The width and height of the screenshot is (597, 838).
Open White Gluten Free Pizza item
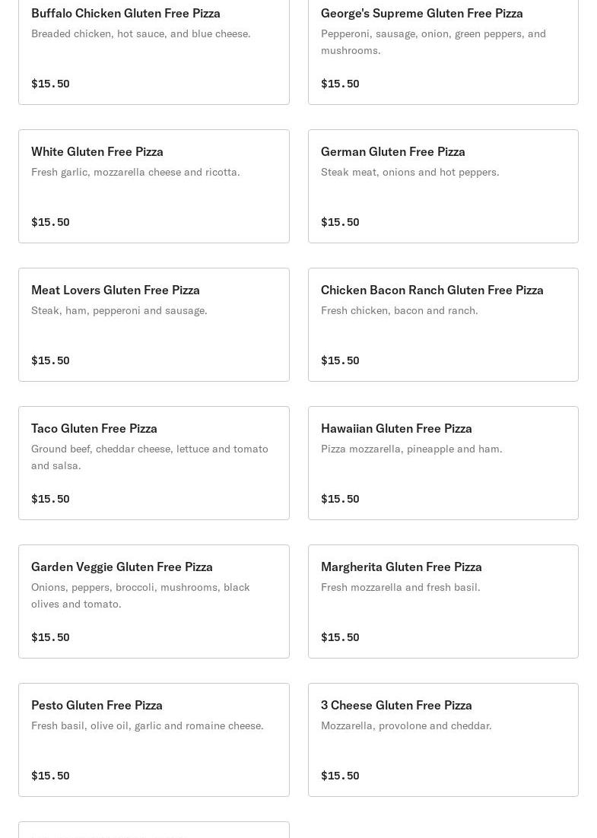[x=154, y=186]
